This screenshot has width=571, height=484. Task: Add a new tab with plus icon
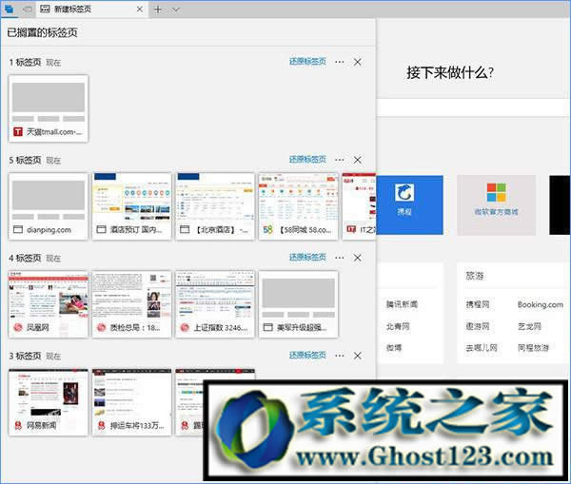158,10
